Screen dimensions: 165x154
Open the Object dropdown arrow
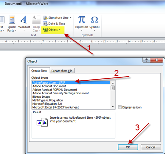(60, 30)
